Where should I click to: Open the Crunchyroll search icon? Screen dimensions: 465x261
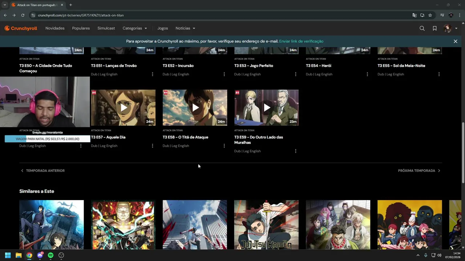(422, 28)
